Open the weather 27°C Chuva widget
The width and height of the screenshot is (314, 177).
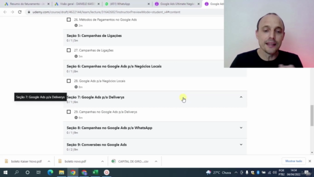[219, 173]
